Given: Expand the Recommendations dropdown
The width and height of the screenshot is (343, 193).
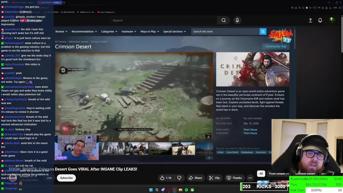Looking at the screenshot, I should click(84, 31).
